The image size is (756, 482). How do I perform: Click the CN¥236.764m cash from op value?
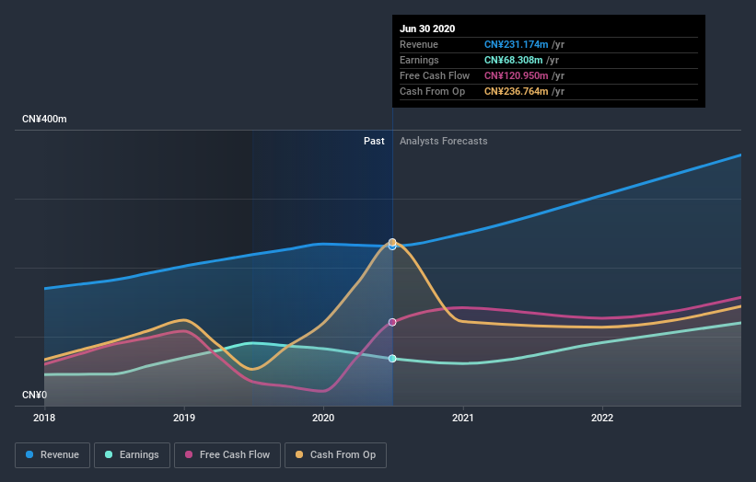[517, 91]
